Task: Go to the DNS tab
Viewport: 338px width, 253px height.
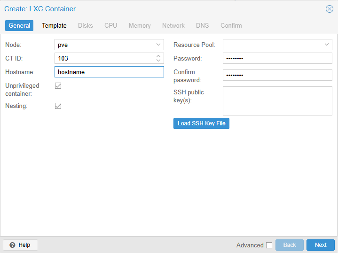Action: (x=202, y=26)
